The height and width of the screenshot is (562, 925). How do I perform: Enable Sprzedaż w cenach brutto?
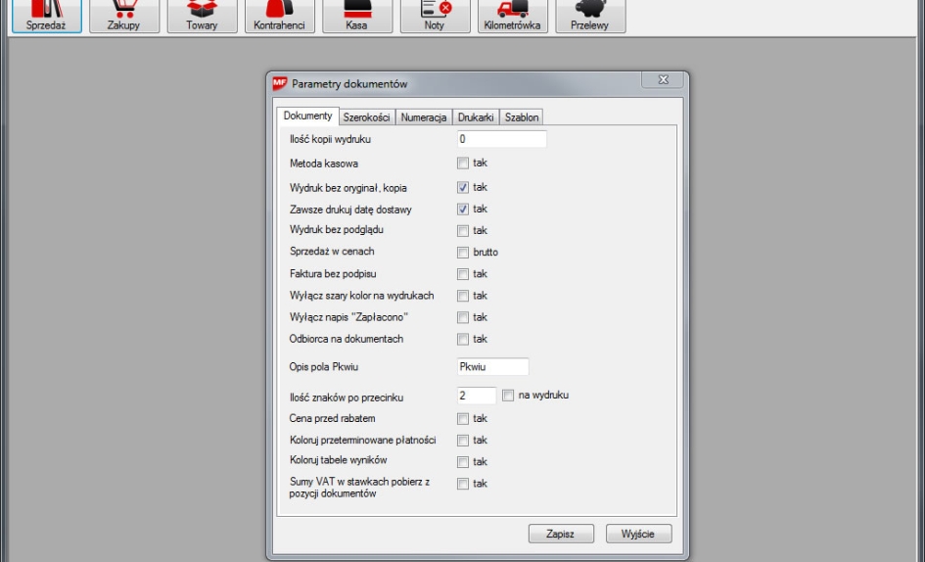[463, 252]
